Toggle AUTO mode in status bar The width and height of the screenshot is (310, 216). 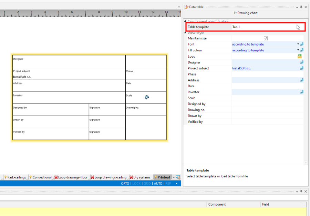[x=158, y=184]
